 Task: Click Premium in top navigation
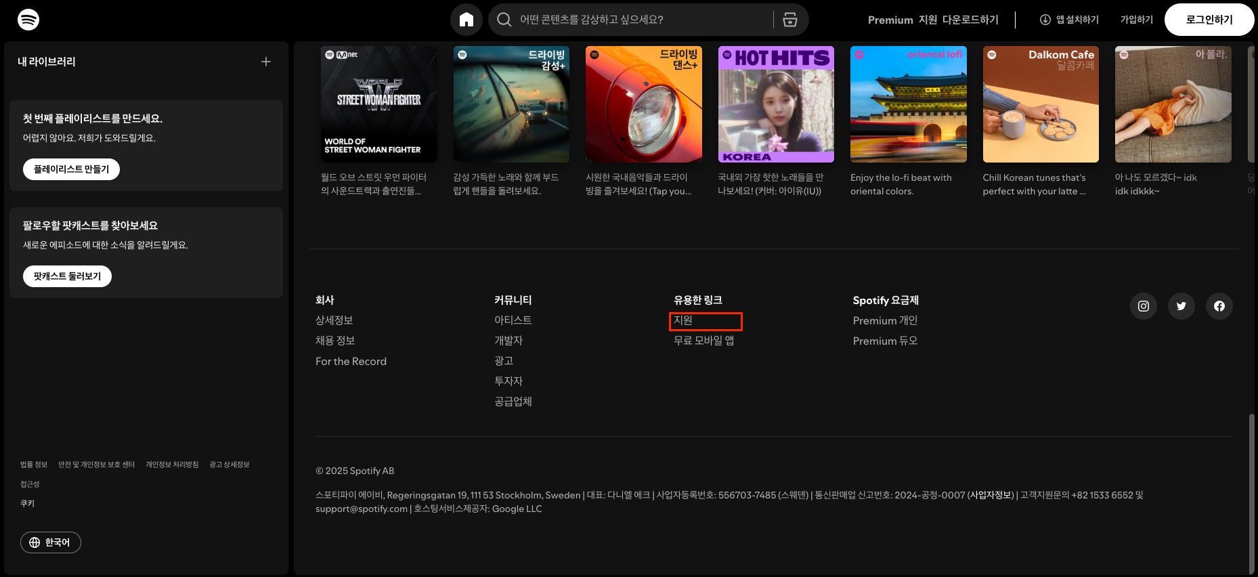pos(890,20)
